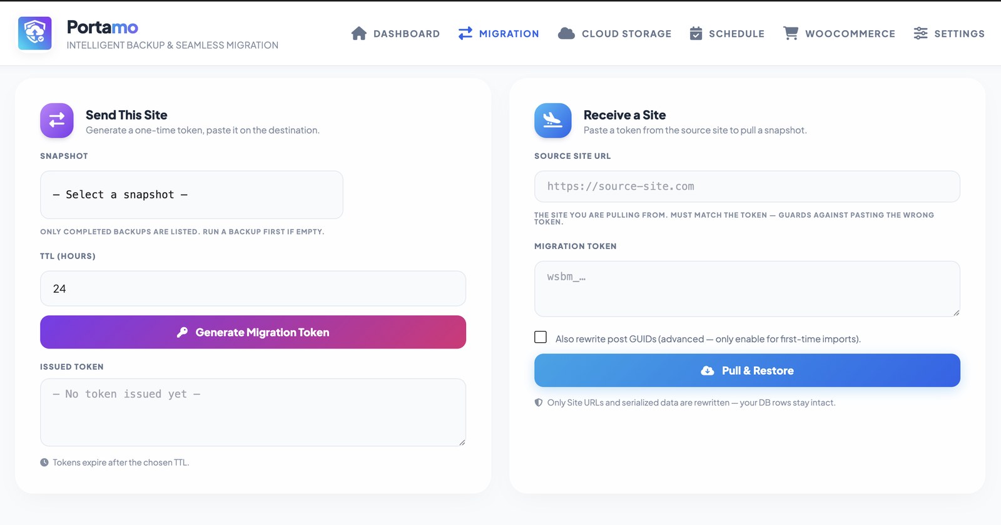Image resolution: width=1001 pixels, height=525 pixels.
Task: Click the Portamo brand name
Action: (x=103, y=27)
